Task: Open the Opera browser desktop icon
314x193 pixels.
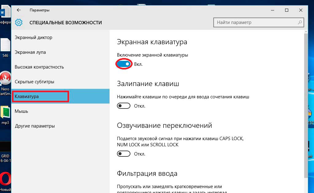Action: coord(5,179)
